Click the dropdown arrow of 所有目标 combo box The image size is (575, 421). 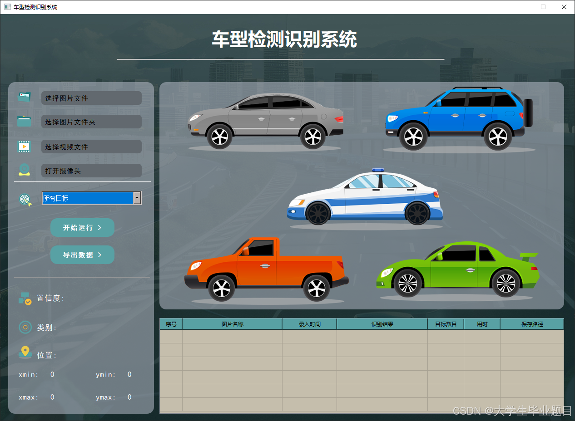(x=137, y=198)
